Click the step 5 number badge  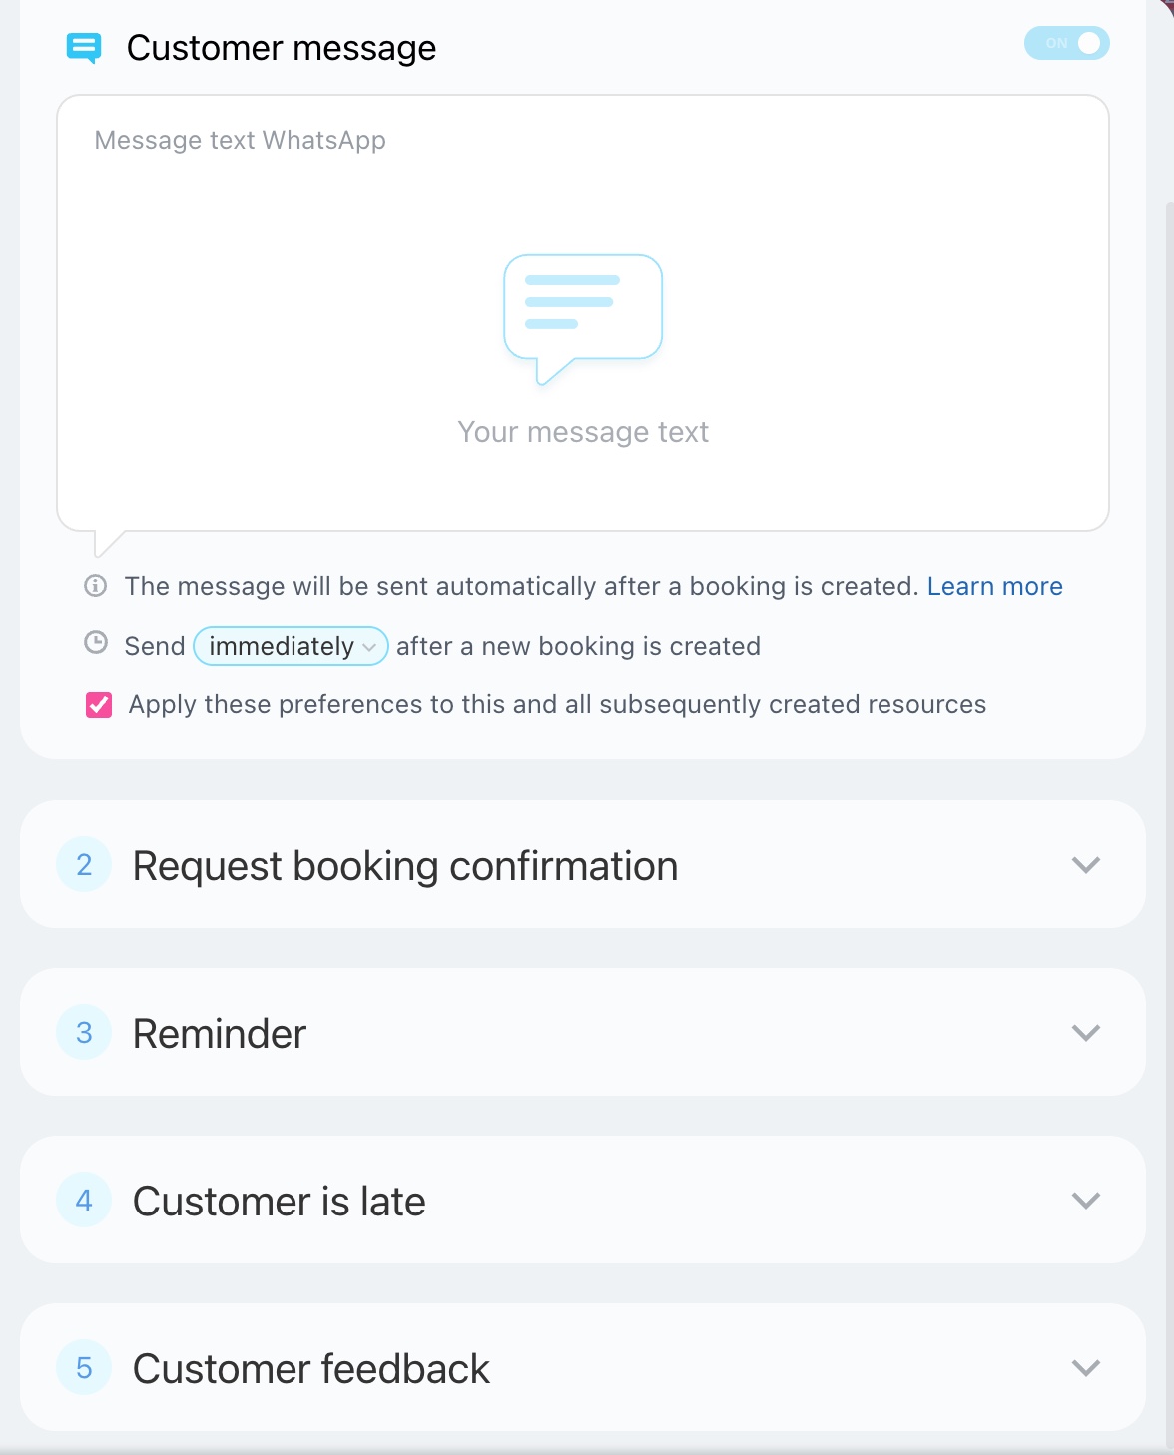(x=84, y=1368)
